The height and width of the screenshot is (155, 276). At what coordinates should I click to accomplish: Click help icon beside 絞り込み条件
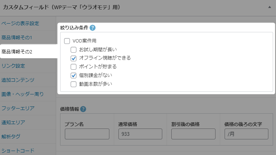(x=93, y=28)
